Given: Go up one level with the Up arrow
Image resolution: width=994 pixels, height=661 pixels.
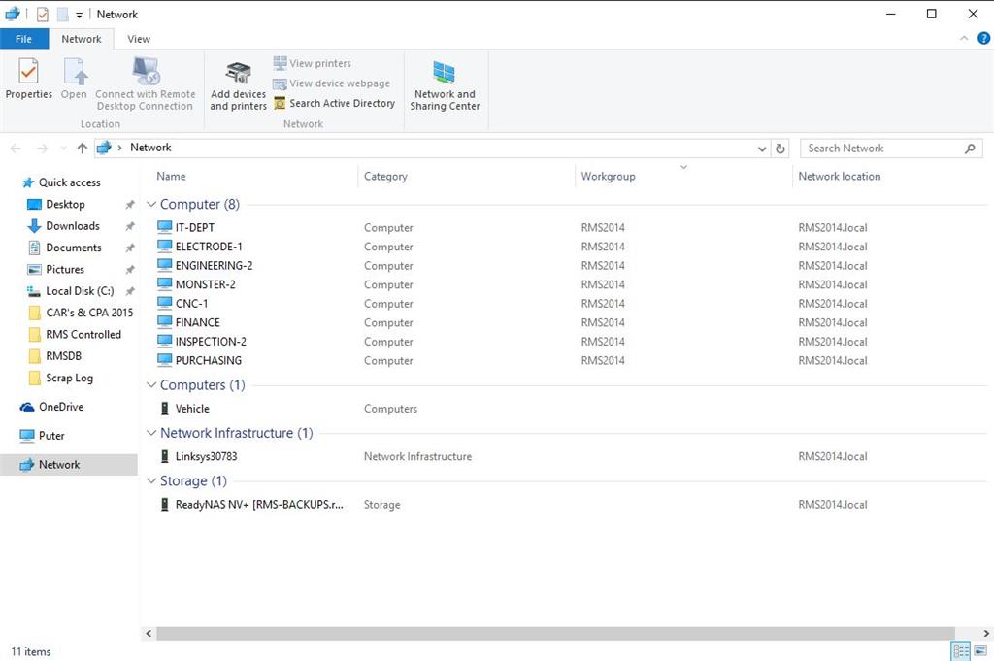Looking at the screenshot, I should [x=82, y=149].
